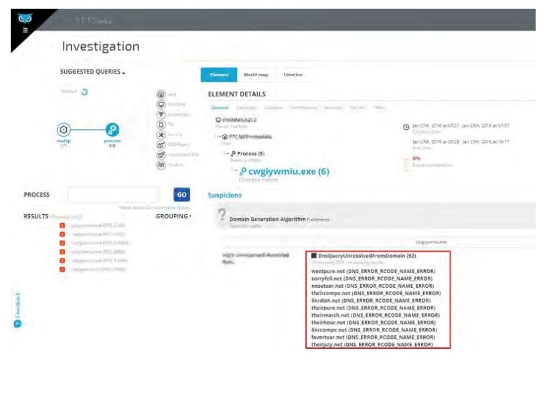The image size is (547, 417).
Task: Click the Restart refresh icon
Action: (x=84, y=92)
